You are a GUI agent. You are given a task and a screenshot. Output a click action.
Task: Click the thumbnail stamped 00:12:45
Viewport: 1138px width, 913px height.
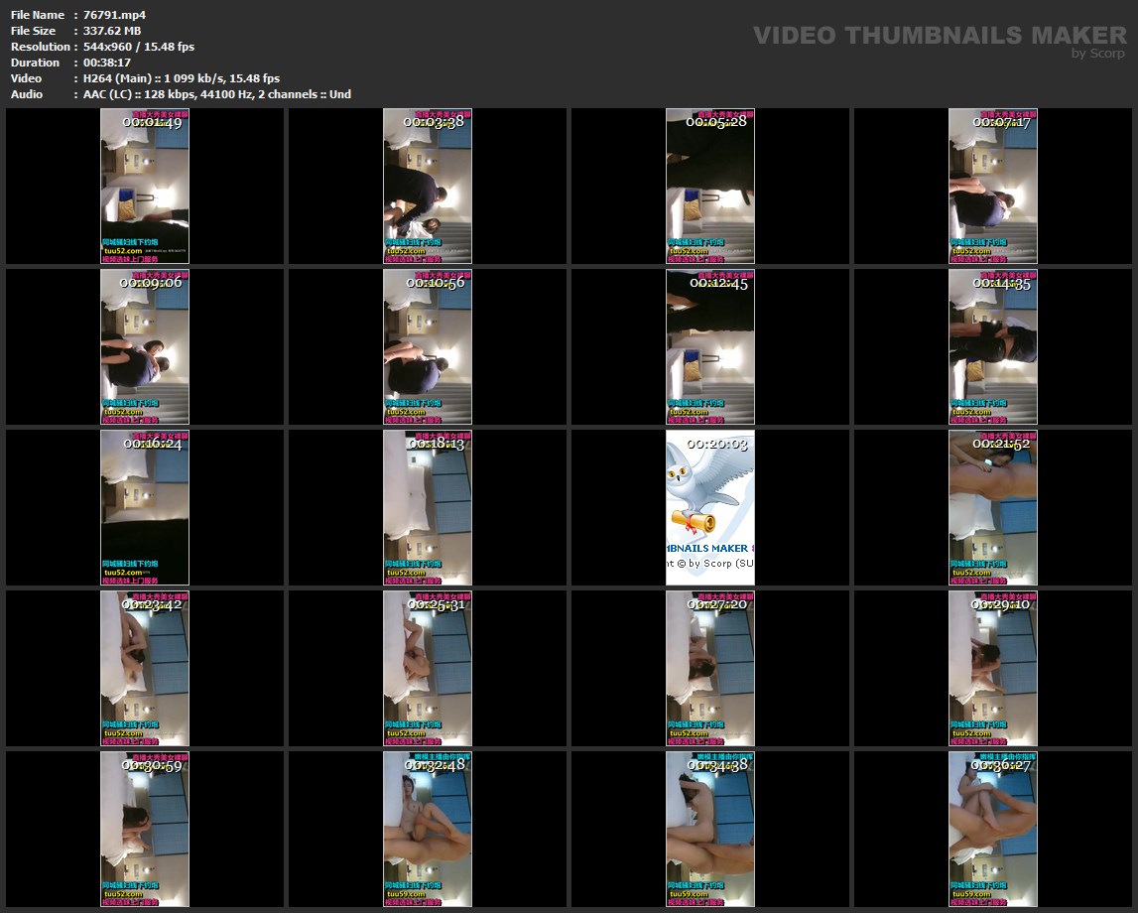pos(709,347)
